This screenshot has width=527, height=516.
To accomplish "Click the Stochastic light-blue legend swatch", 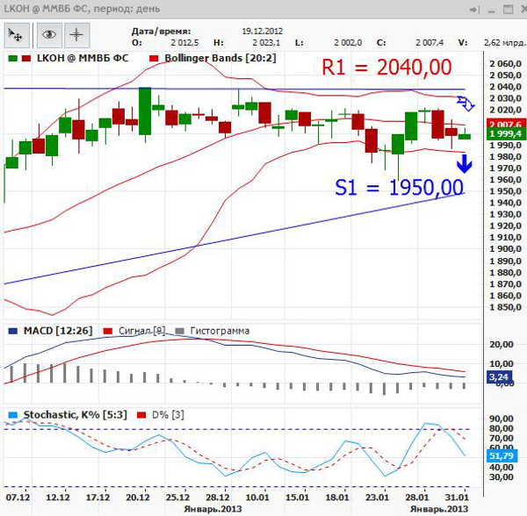I will [12, 415].
